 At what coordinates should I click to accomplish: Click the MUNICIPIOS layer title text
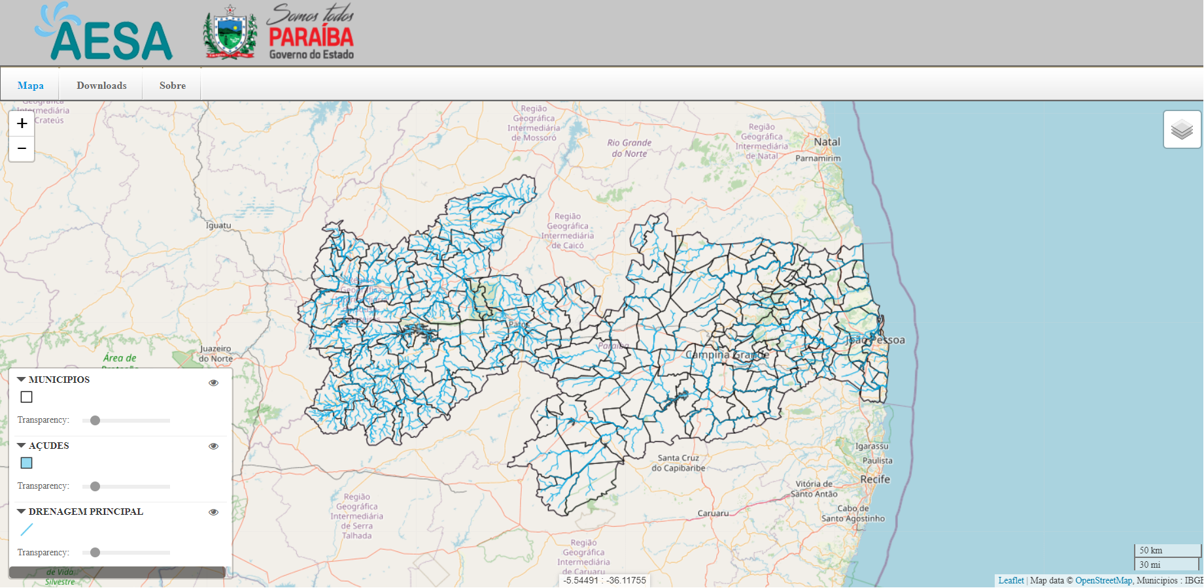[59, 380]
